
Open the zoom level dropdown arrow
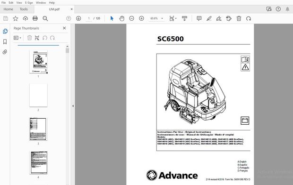point(162,18)
